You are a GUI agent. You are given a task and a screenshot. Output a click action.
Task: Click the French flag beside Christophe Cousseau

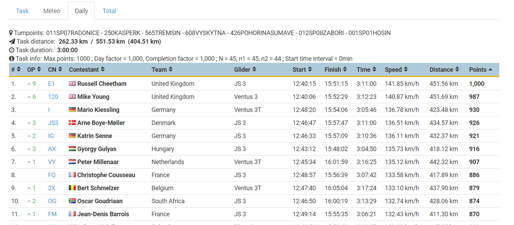click(x=72, y=175)
